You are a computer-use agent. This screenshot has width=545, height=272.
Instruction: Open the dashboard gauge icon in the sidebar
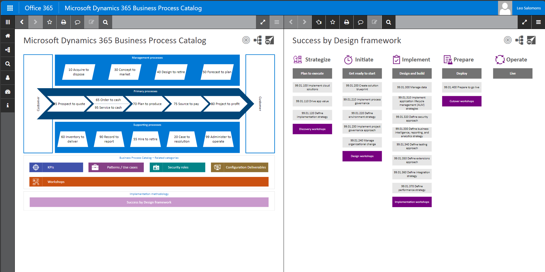coord(7,91)
